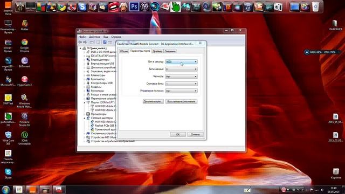Open Pinnacle Studio 16 desktop icon

click(x=25, y=120)
